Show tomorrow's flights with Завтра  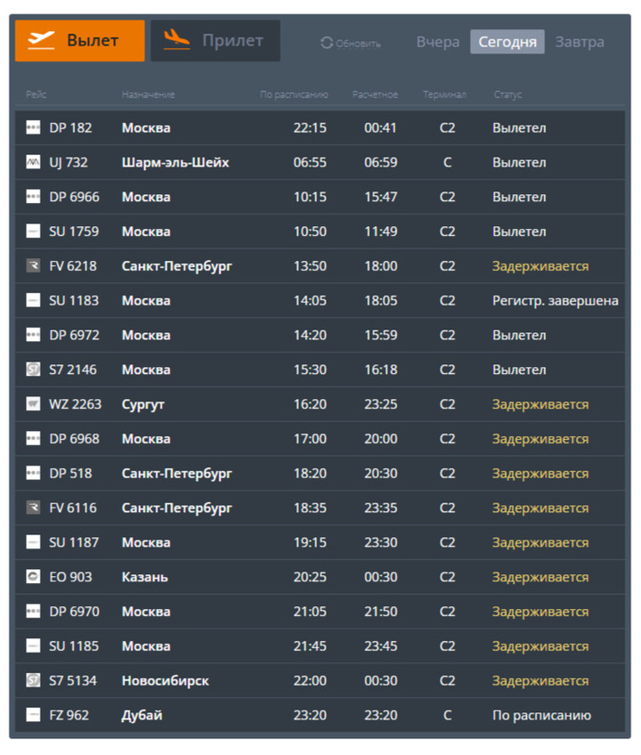(x=580, y=42)
